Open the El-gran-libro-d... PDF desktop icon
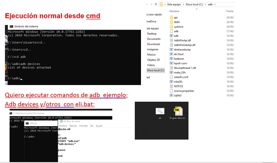The height and width of the screenshot is (163, 277). pyautogui.click(x=178, y=111)
